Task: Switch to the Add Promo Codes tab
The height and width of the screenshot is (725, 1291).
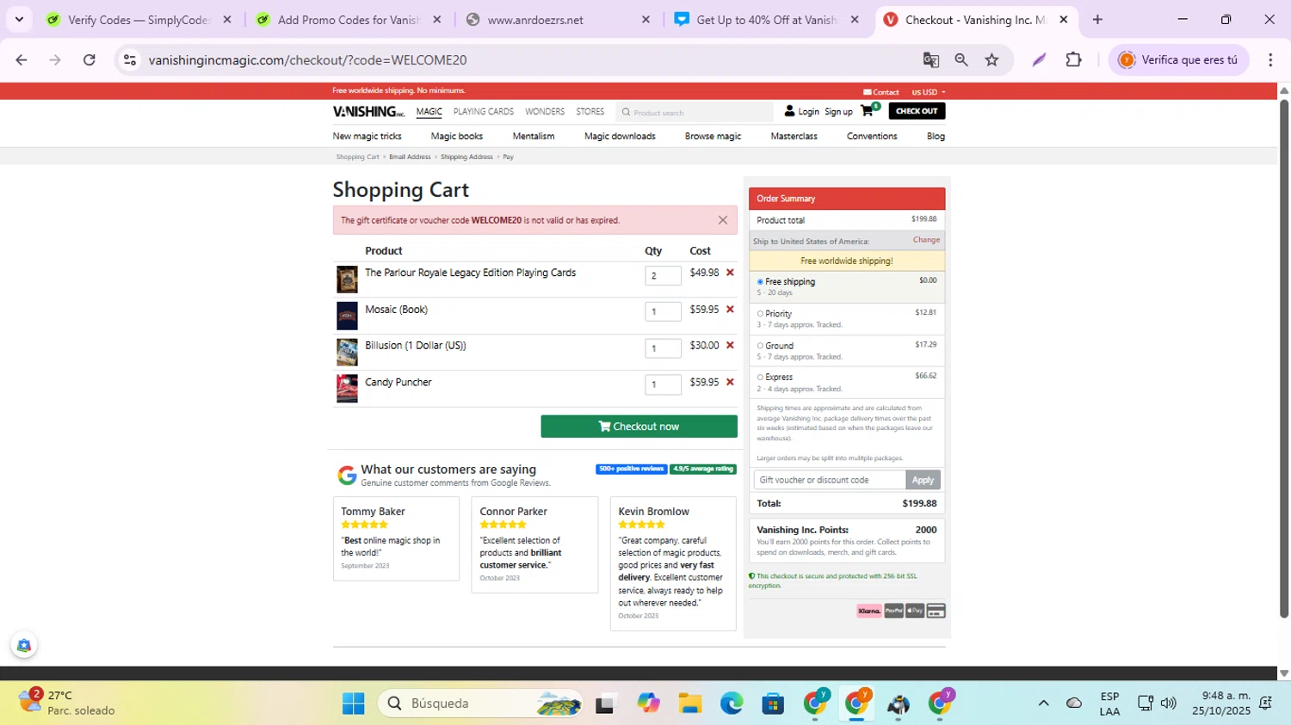Action: click(349, 19)
